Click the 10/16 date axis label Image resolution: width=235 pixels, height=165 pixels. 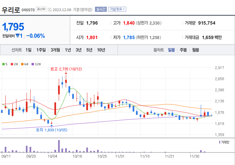(x=77, y=157)
